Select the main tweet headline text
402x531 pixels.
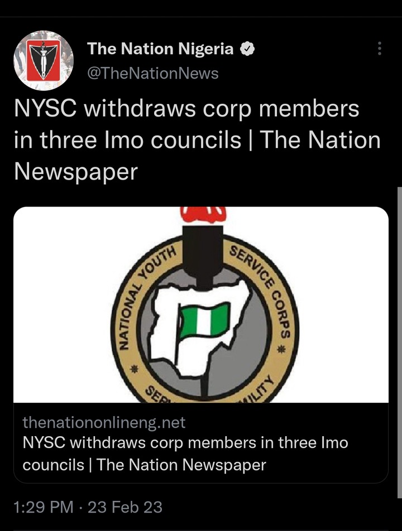[x=197, y=140]
